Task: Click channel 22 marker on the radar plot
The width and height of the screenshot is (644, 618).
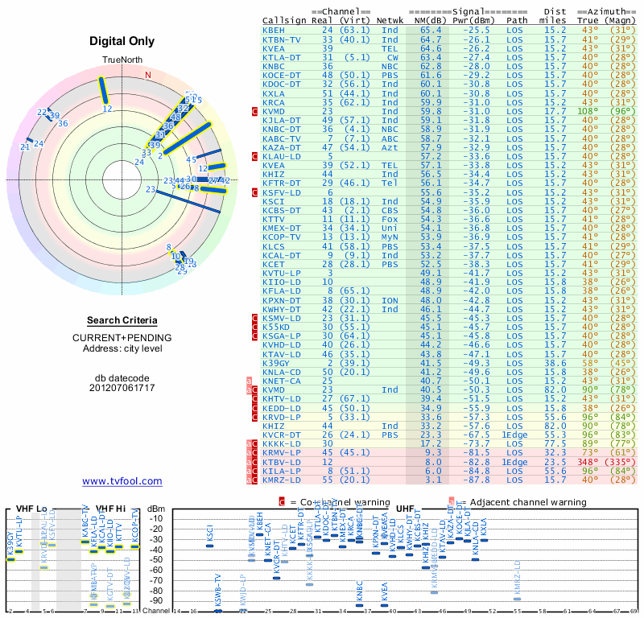Action: tap(42, 112)
